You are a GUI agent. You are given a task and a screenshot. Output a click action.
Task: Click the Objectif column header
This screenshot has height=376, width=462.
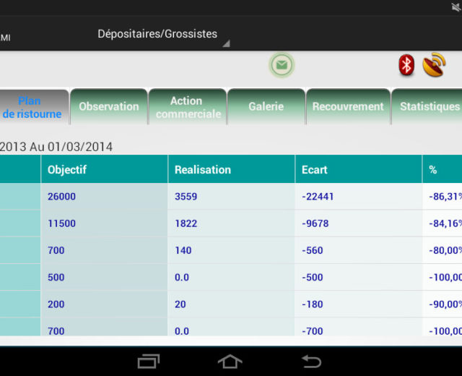pyautogui.click(x=104, y=170)
